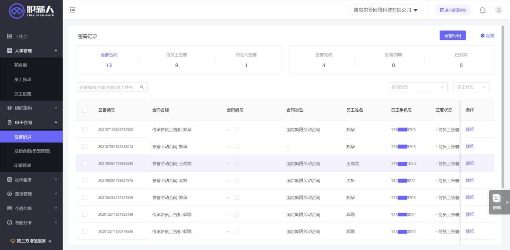Click the 签署编号/合同名称 search field
Viewport: 510px width, 250px height.
112,87
